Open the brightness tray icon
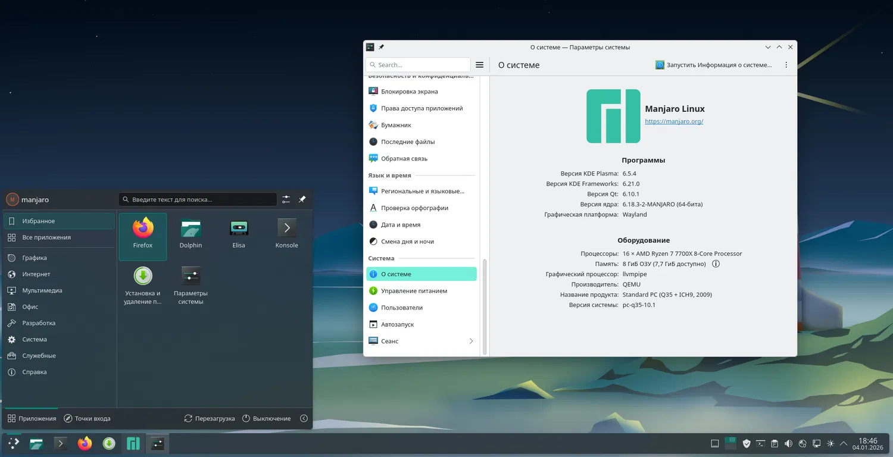893x457 pixels. 830,443
